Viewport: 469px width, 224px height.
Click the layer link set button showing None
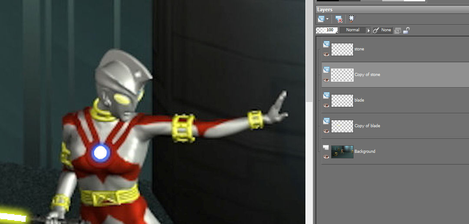tap(383, 30)
